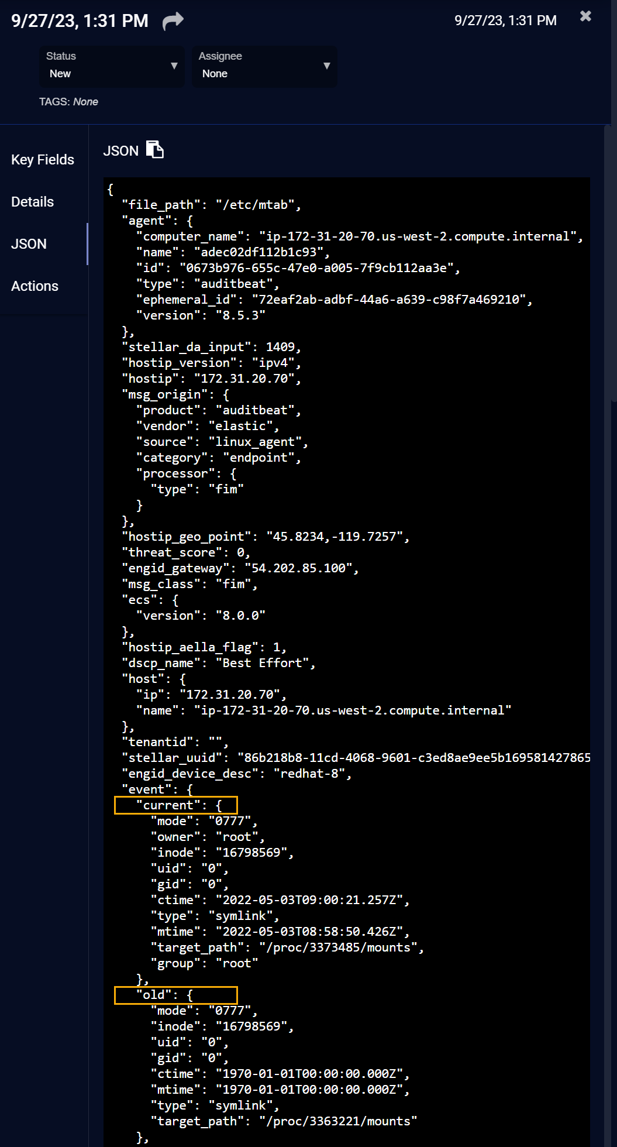The height and width of the screenshot is (1147, 617).
Task: Open the Assignee dropdown
Action: pos(264,66)
